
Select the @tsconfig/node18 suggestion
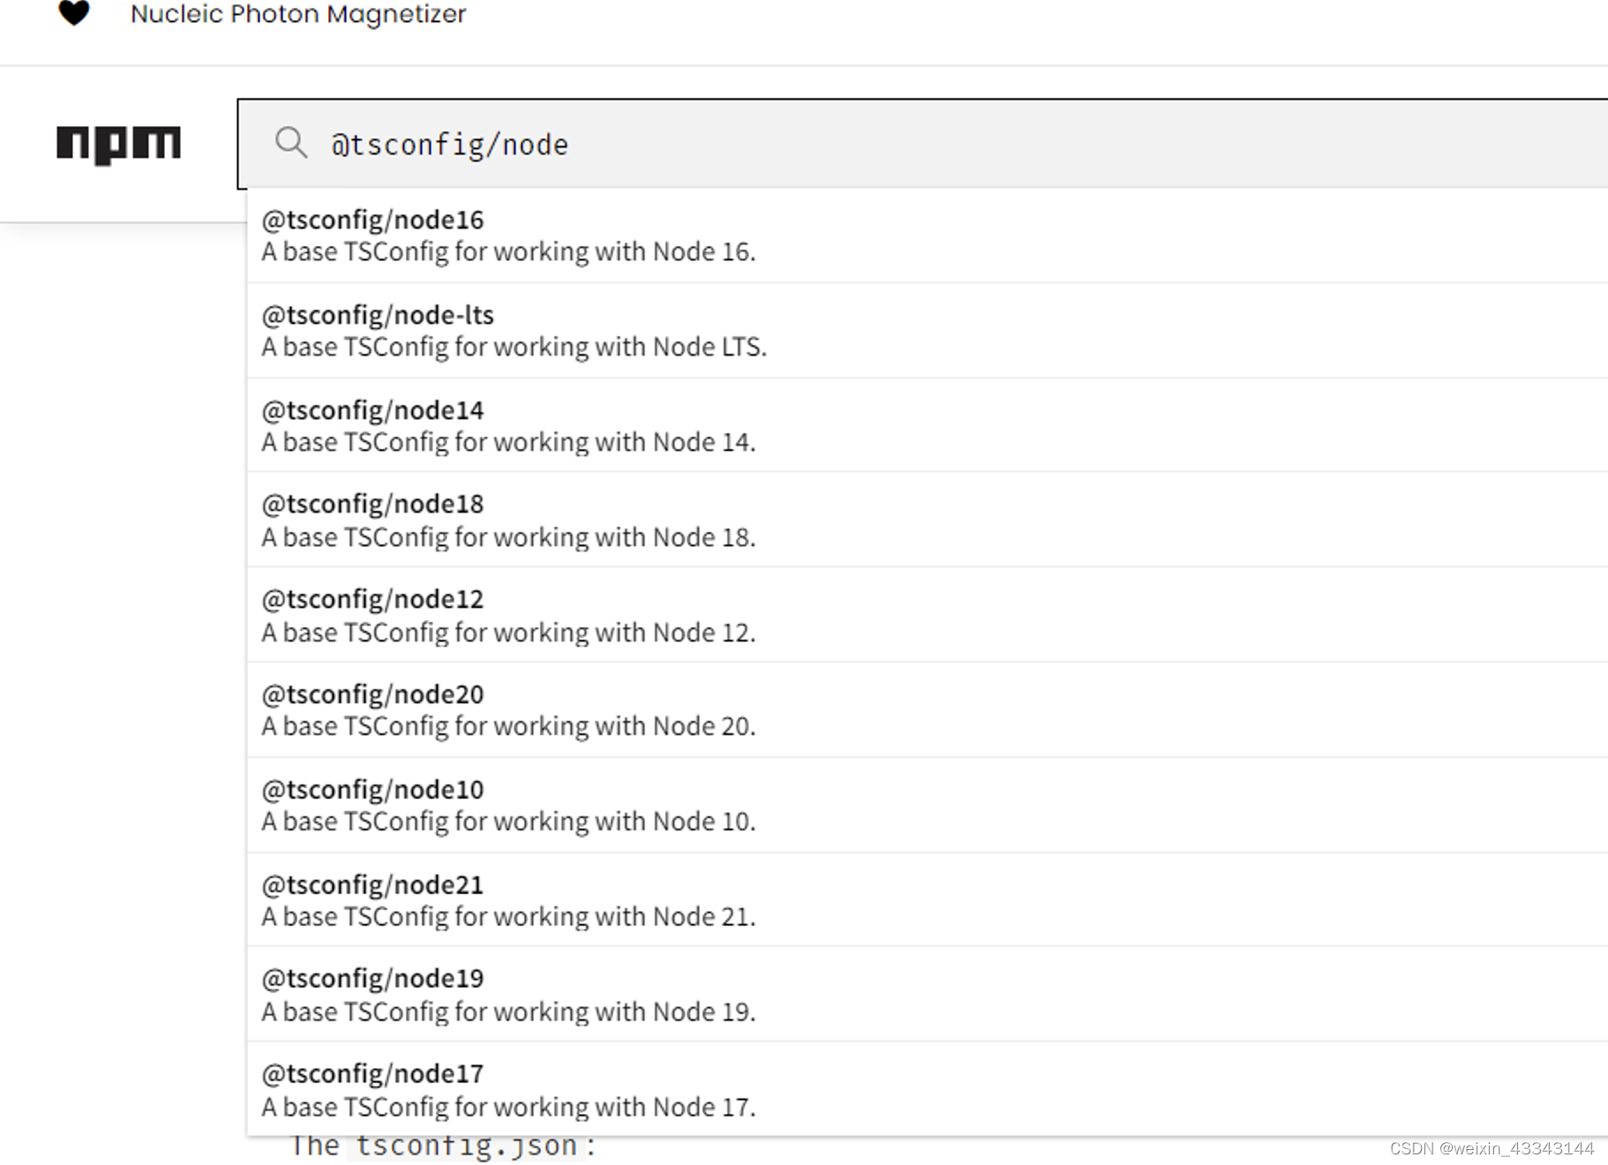tap(928, 520)
